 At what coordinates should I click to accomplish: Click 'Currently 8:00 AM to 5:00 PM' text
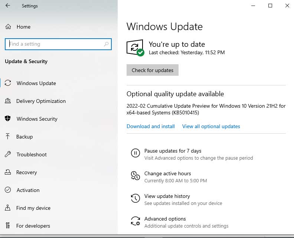click(x=176, y=180)
